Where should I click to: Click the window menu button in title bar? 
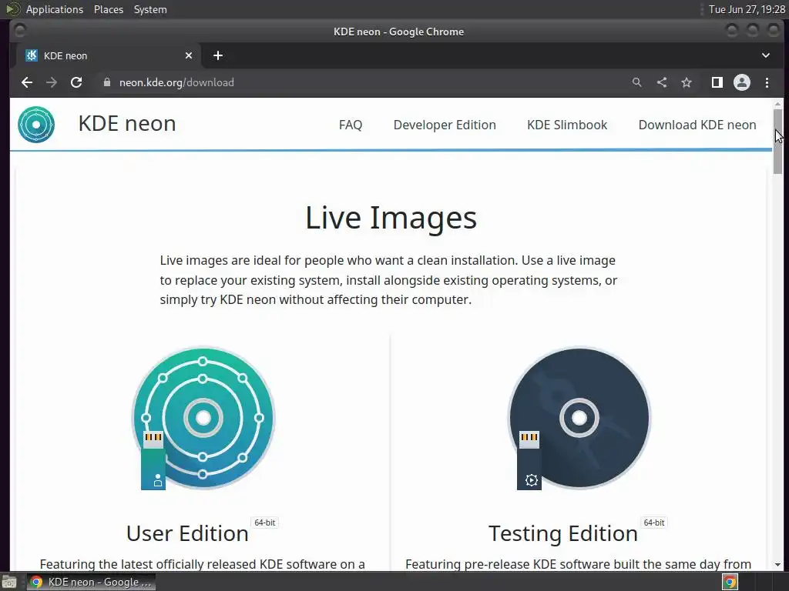click(20, 31)
